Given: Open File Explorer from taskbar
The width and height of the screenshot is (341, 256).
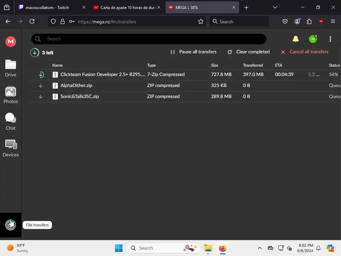Looking at the screenshot, I should tap(208, 248).
